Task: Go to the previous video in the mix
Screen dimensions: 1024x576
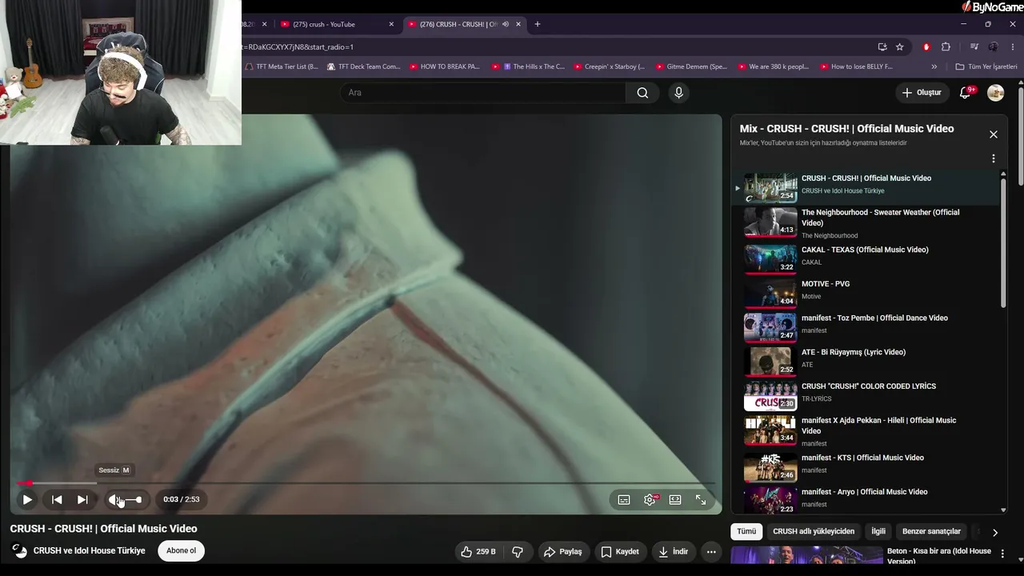Action: coord(57,499)
